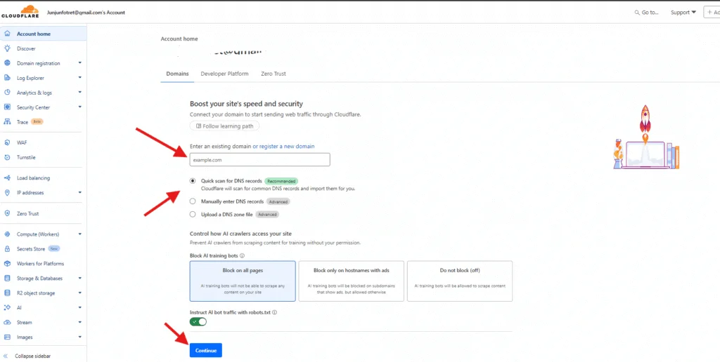The image size is (720, 362).
Task: Click the Zero Trust sidebar icon
Action: (x=7, y=213)
